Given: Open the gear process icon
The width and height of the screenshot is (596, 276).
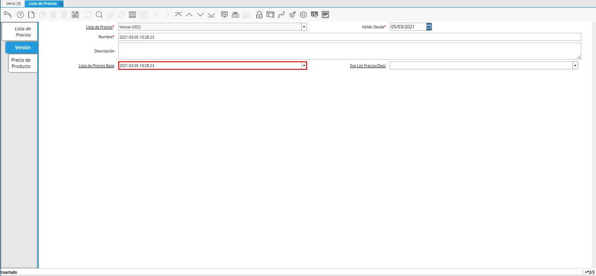Looking at the screenshot, I should point(303,15).
